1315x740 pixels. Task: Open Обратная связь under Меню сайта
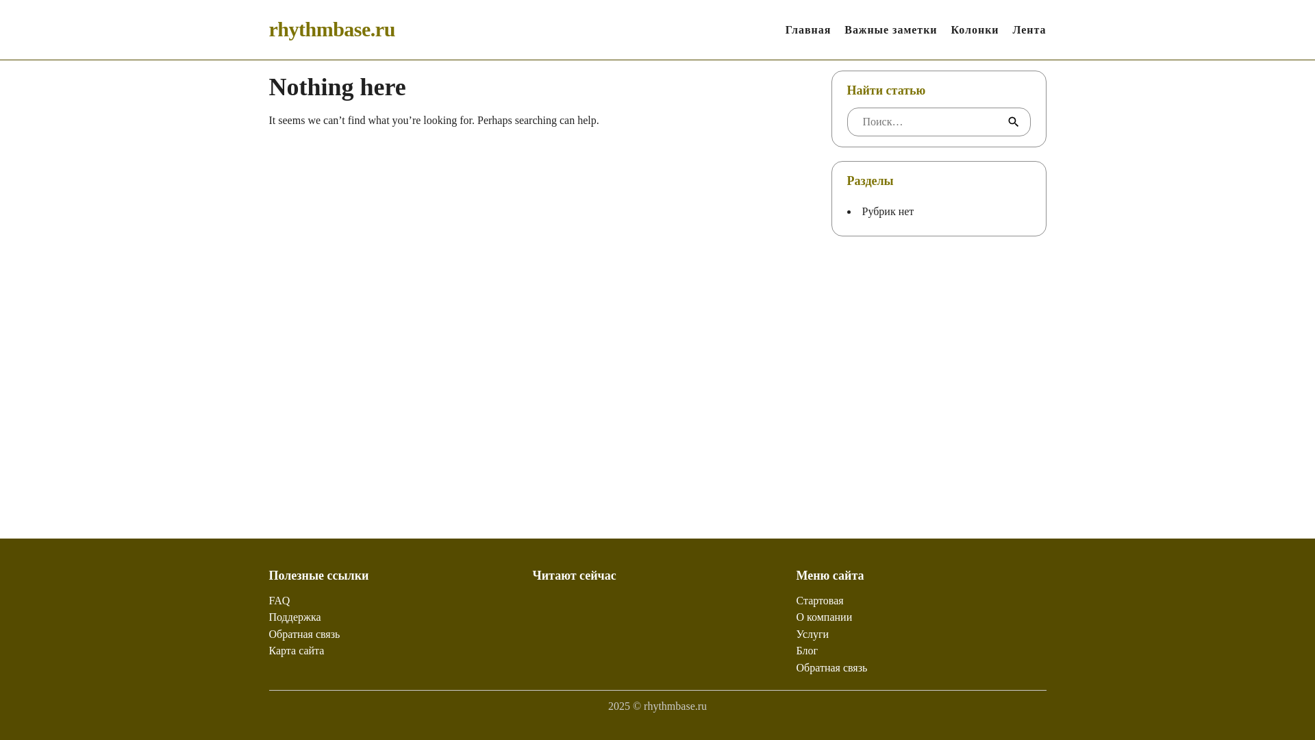tap(831, 668)
